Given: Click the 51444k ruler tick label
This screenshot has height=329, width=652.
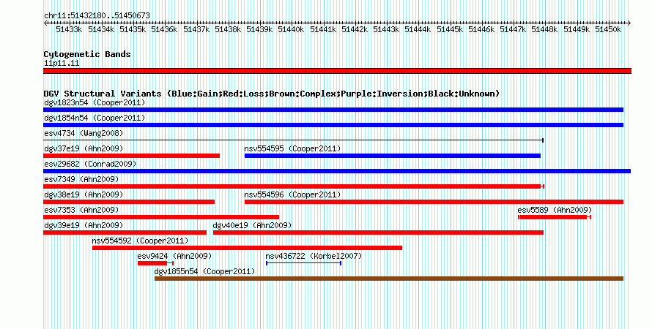Looking at the screenshot, I should [418, 29].
